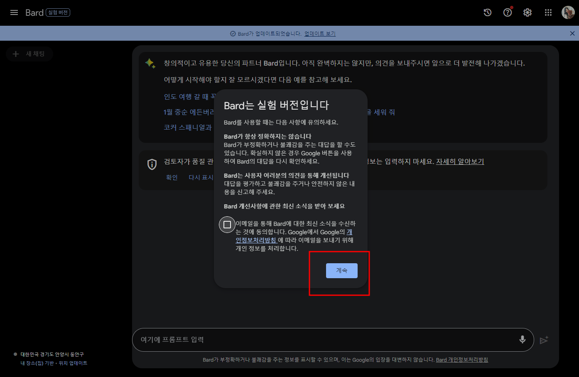The width and height of the screenshot is (579, 377).
Task: Open Bard activity history icon
Action: pyautogui.click(x=488, y=12)
